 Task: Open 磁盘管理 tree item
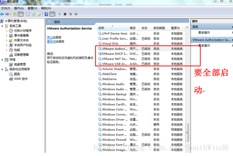[20, 64]
